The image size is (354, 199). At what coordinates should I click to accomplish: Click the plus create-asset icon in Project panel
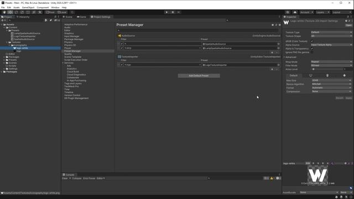[3, 20]
